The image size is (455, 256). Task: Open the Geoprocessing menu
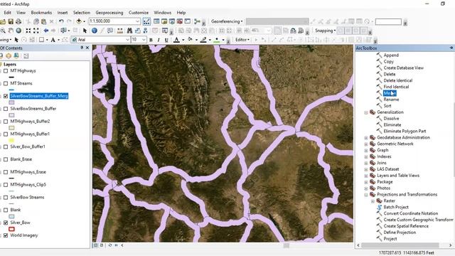click(109, 13)
